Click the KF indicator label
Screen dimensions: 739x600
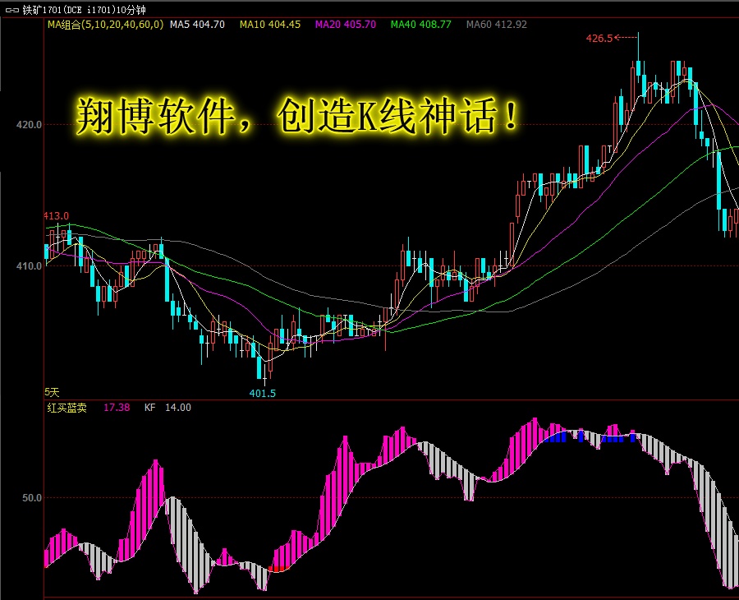(x=150, y=408)
